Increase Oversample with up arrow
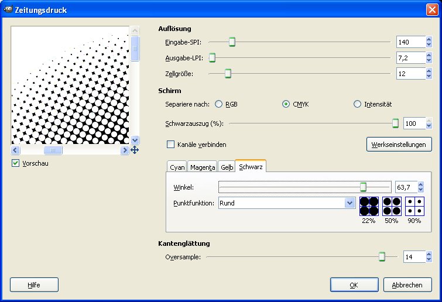 429,254
